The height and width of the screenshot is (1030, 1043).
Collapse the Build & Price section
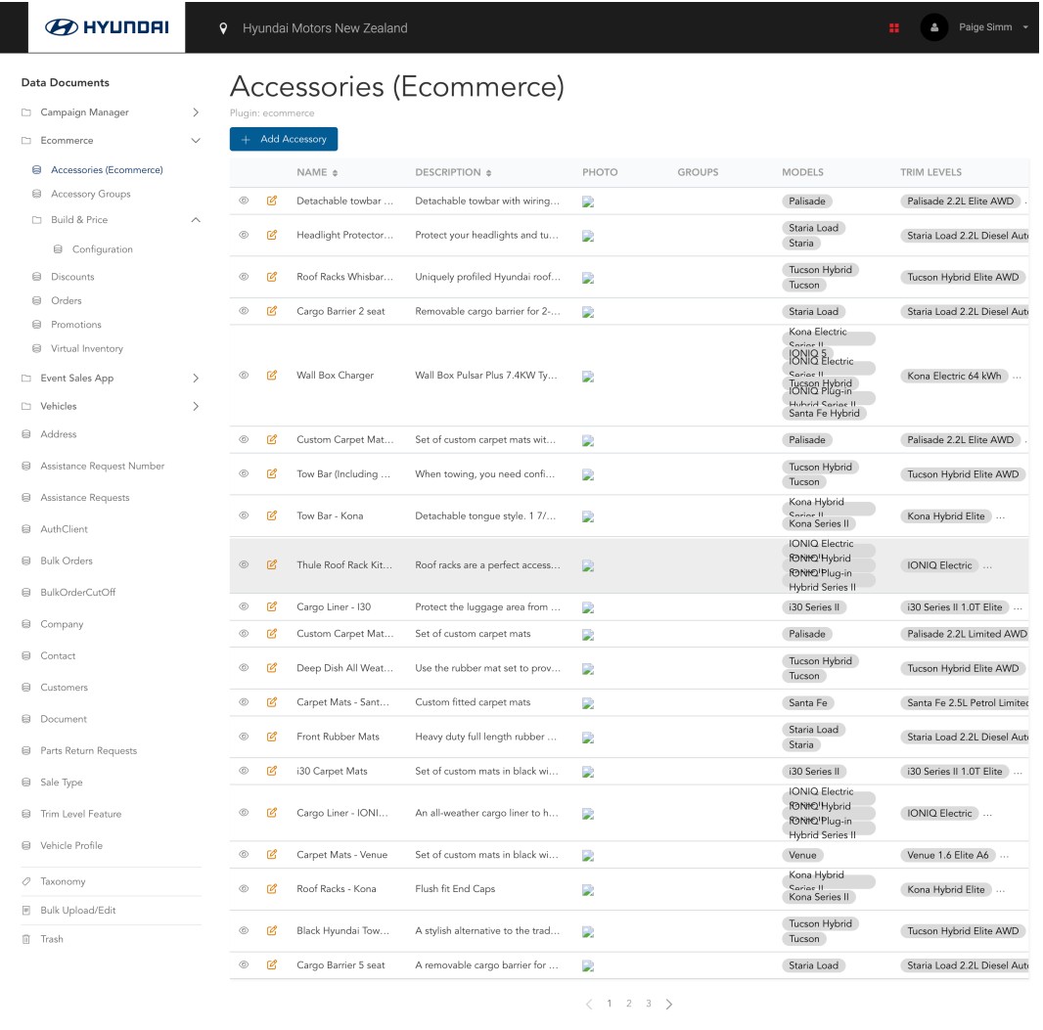(x=195, y=219)
